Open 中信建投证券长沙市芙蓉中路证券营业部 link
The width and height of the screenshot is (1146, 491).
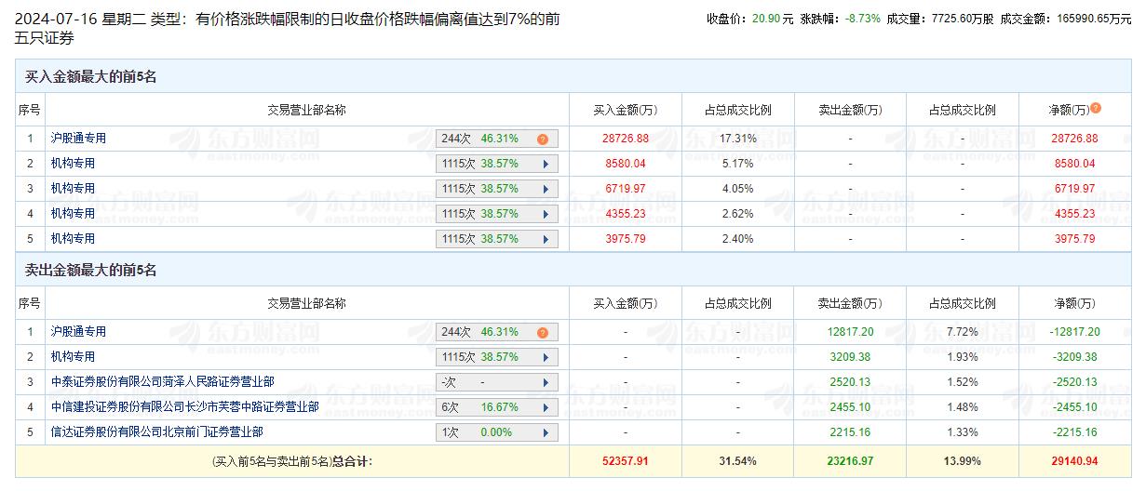[x=184, y=406]
